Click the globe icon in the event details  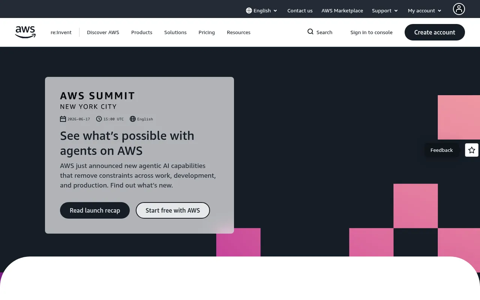[x=133, y=119]
